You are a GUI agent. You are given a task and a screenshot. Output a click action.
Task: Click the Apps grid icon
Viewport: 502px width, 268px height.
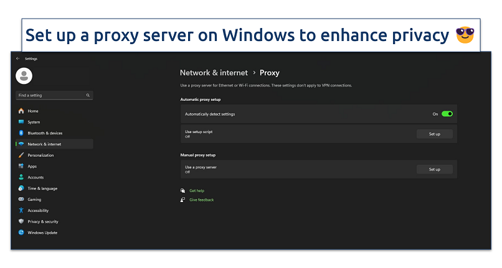click(x=21, y=166)
